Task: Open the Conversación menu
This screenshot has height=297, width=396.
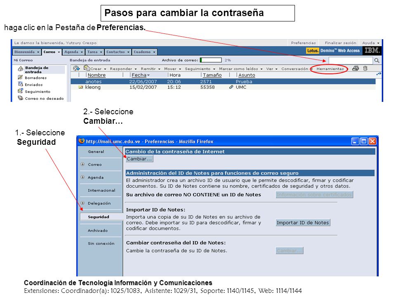Action: click(297, 69)
